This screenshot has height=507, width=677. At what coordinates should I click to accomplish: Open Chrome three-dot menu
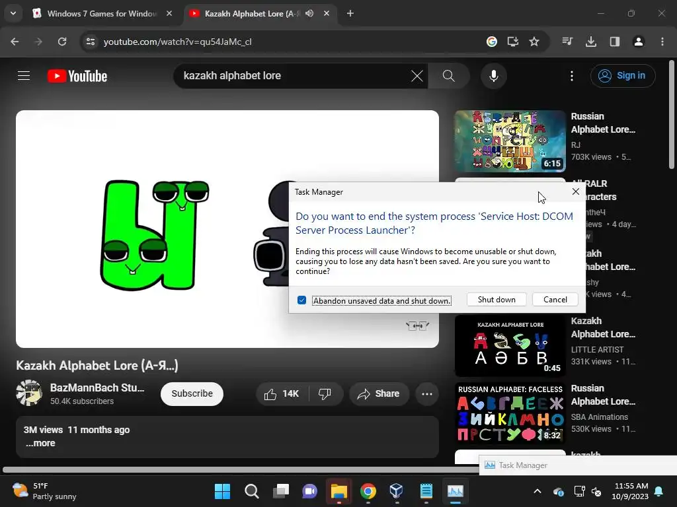pyautogui.click(x=662, y=42)
